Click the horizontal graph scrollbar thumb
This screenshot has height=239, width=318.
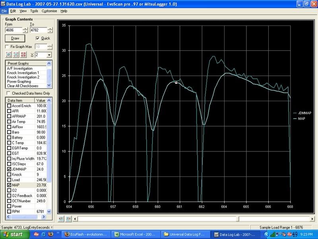click(x=159, y=219)
